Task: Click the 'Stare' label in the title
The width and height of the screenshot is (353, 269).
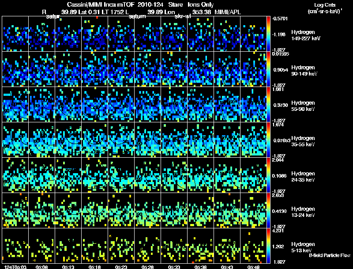Action: pyautogui.click(x=175, y=5)
